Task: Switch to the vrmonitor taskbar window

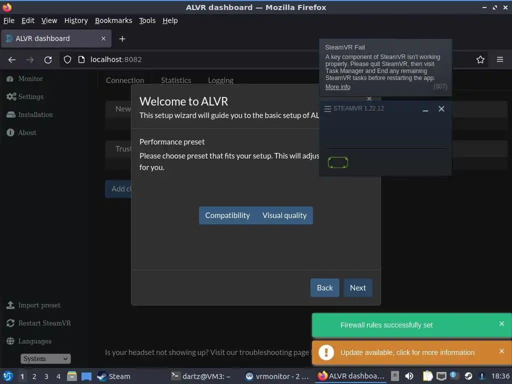Action: point(277,376)
